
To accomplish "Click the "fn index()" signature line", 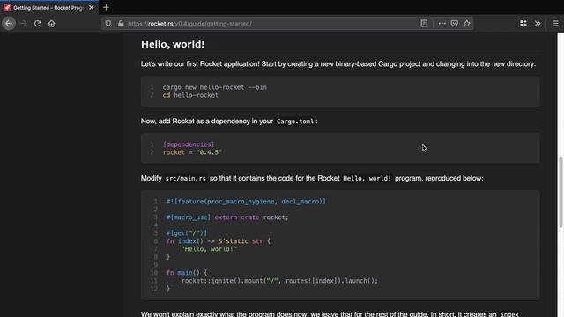I will 219,241.
